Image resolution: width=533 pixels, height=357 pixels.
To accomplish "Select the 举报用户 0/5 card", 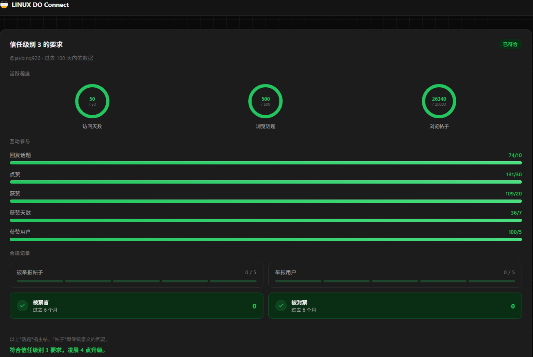I will tap(395, 275).
